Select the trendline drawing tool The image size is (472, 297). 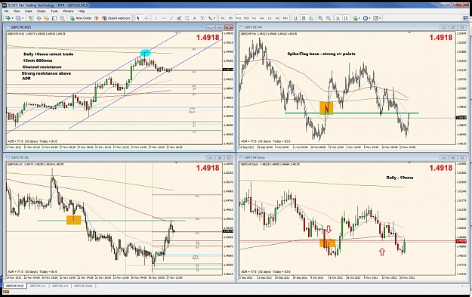(x=171, y=18)
